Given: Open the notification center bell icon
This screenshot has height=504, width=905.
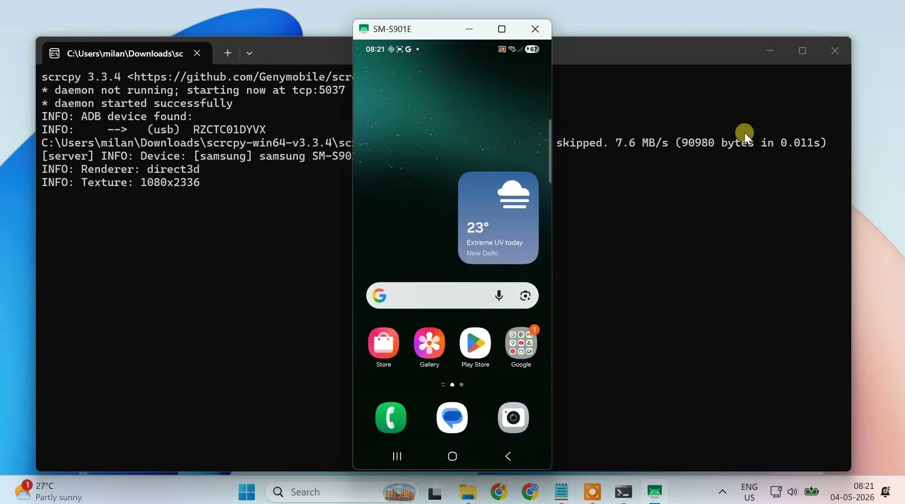Looking at the screenshot, I should coord(886,492).
